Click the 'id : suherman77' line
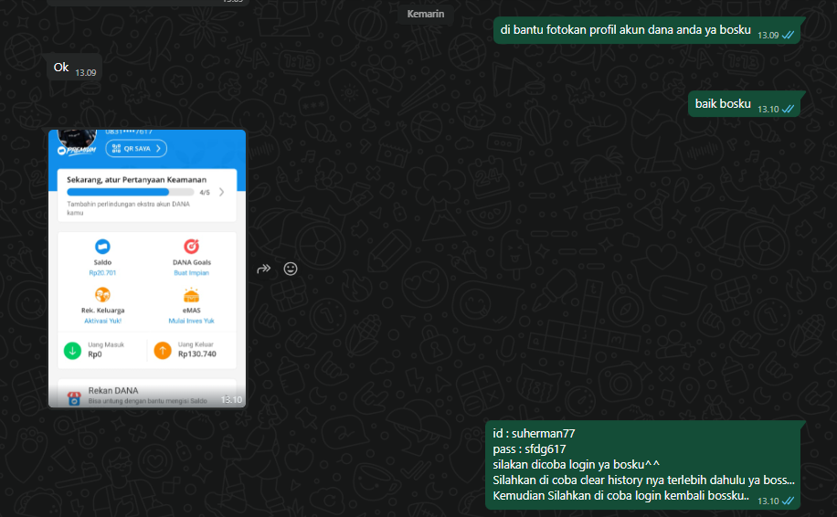This screenshot has width=837, height=517. pos(534,433)
